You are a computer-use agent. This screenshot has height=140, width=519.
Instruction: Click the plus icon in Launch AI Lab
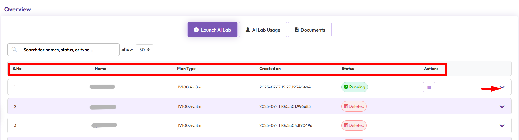(196, 30)
